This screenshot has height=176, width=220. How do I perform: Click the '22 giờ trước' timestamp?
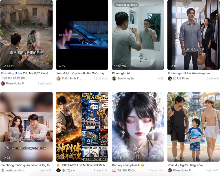tap(101, 79)
